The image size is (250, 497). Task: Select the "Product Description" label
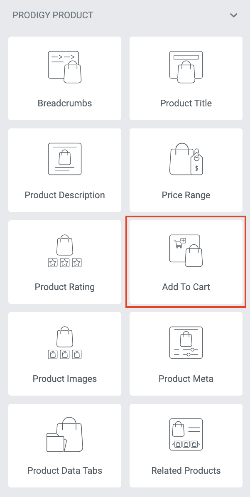[x=65, y=195]
